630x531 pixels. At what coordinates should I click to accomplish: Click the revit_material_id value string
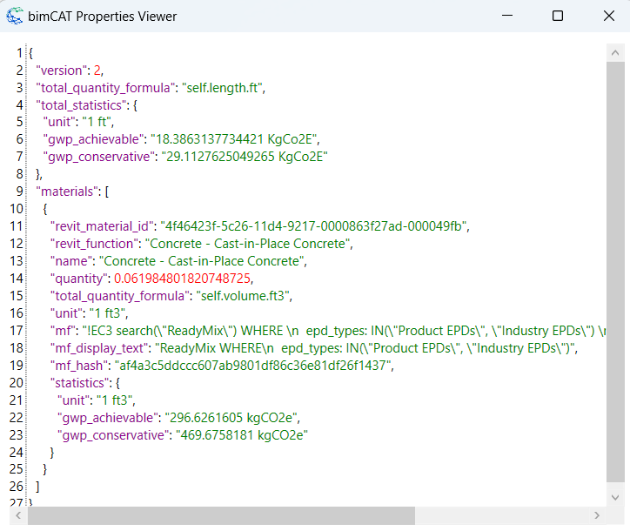[x=314, y=226]
